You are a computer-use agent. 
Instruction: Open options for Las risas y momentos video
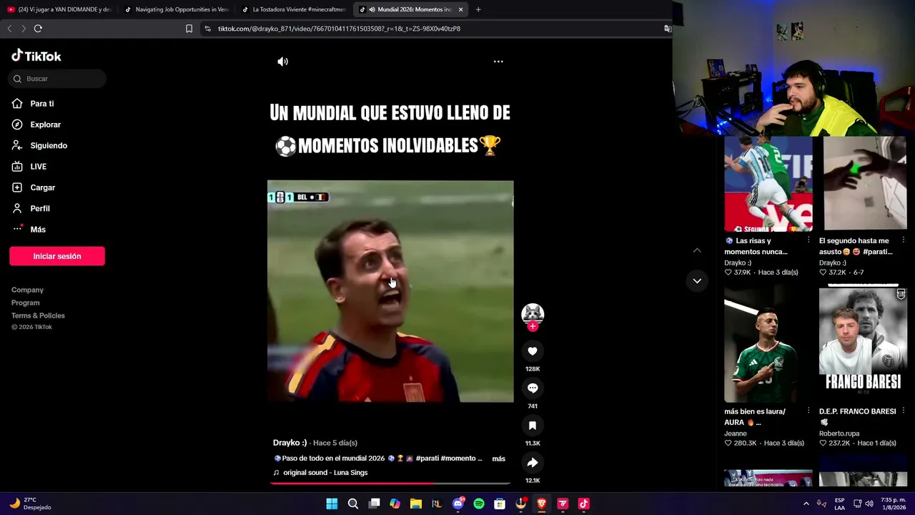point(808,241)
